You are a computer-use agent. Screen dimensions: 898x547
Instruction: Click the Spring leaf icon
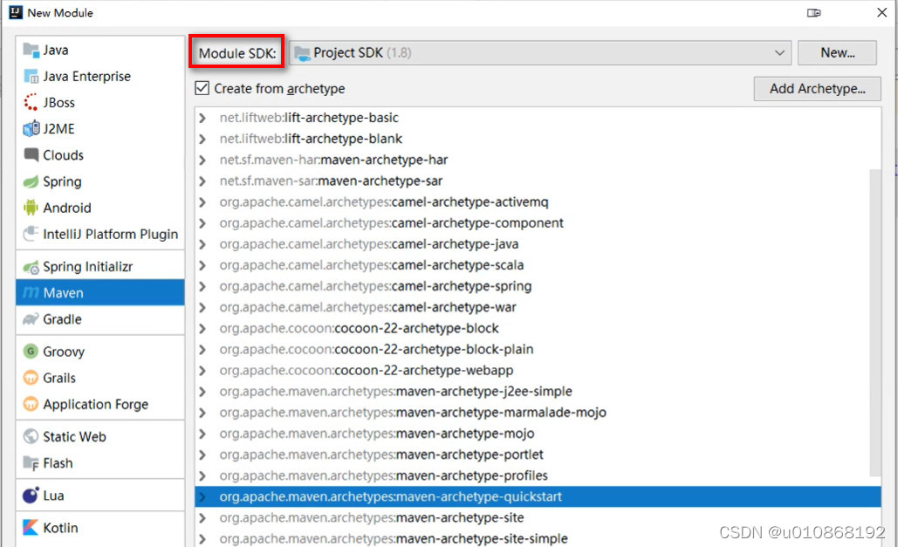31,181
